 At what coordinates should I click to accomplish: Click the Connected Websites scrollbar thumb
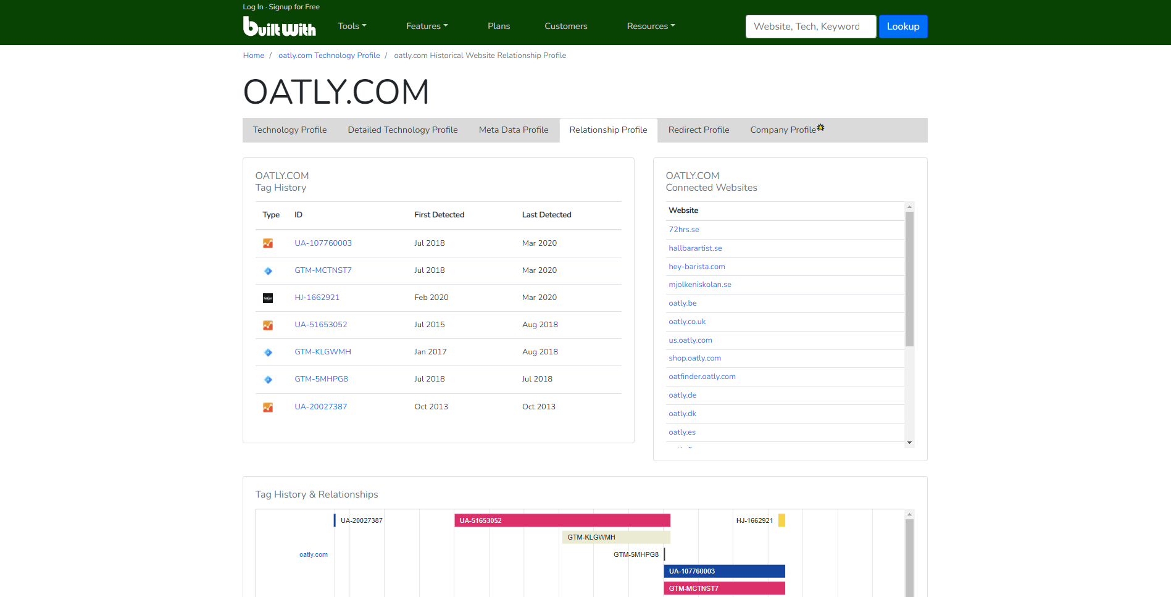(909, 278)
